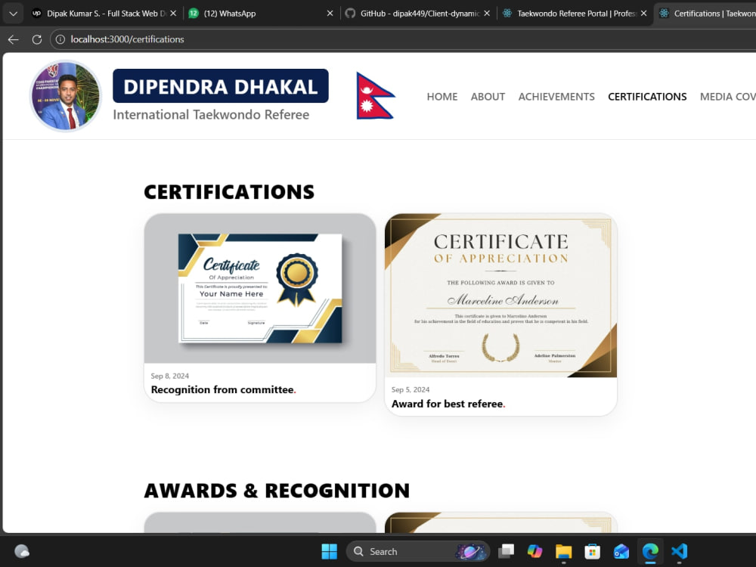
Task: Close the WhatsApp tab
Action: pyautogui.click(x=330, y=14)
